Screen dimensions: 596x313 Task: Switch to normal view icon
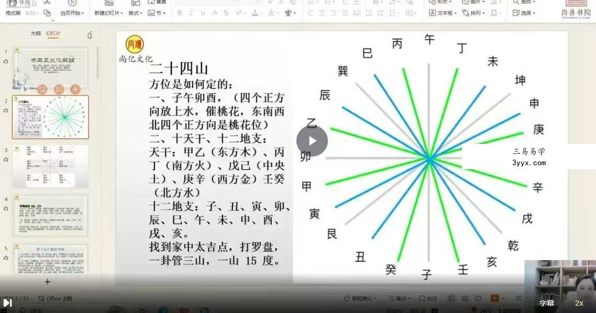(x=451, y=298)
